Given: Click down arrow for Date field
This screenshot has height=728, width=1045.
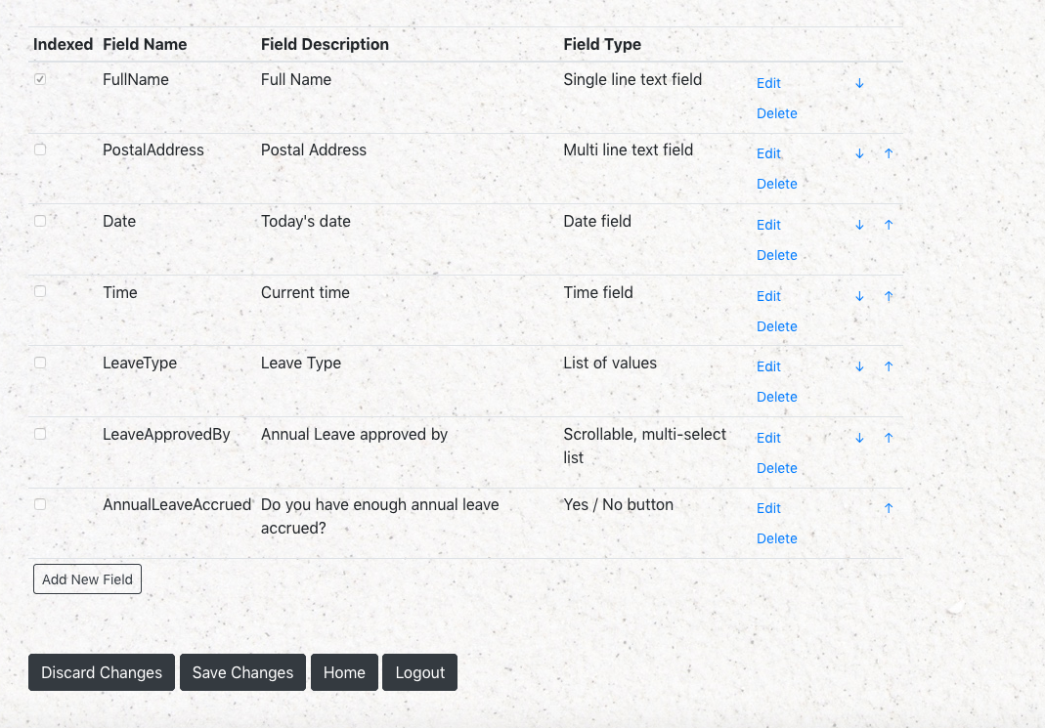Looking at the screenshot, I should (x=859, y=225).
